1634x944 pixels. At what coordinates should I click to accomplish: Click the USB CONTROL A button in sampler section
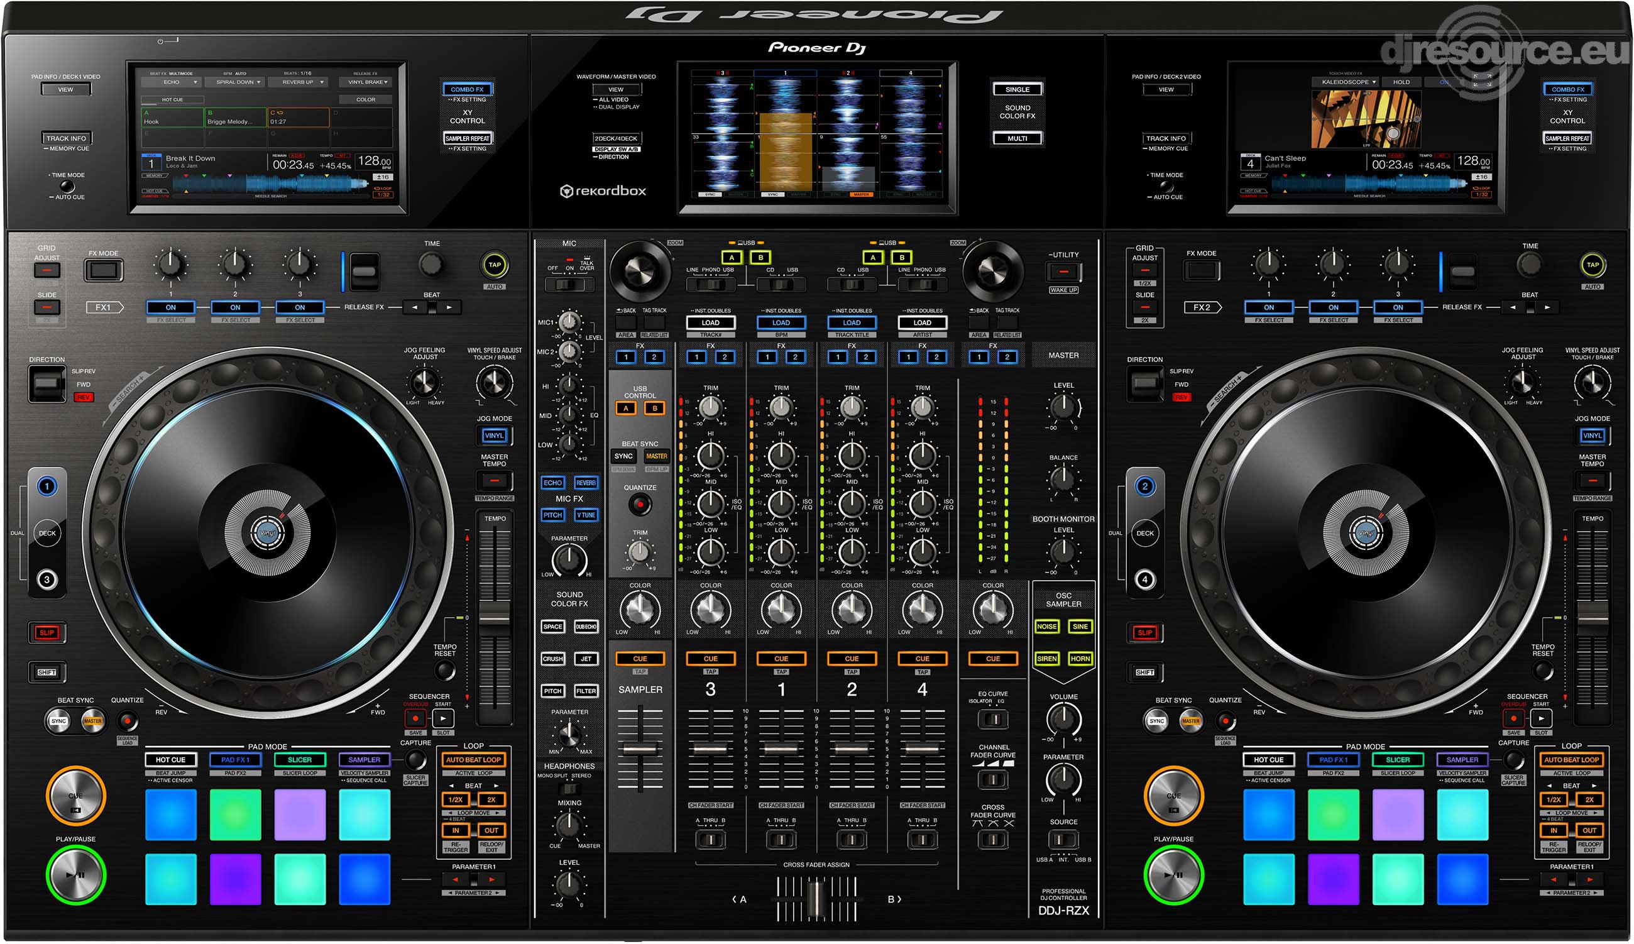click(625, 408)
